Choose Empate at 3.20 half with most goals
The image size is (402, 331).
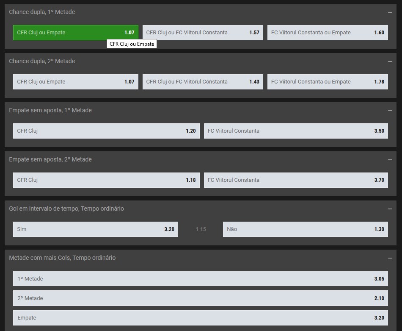[x=201, y=318]
